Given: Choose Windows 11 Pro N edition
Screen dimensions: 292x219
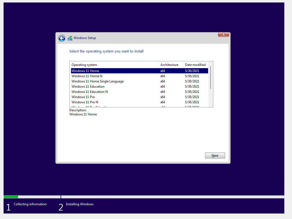Looking at the screenshot, I should click(x=140, y=102).
